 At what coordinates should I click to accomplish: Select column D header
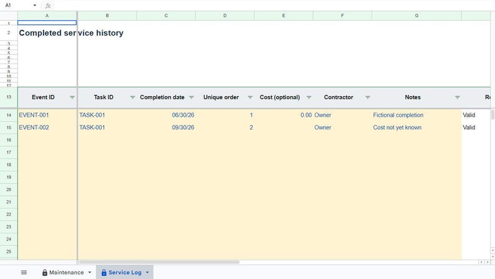pyautogui.click(x=225, y=16)
